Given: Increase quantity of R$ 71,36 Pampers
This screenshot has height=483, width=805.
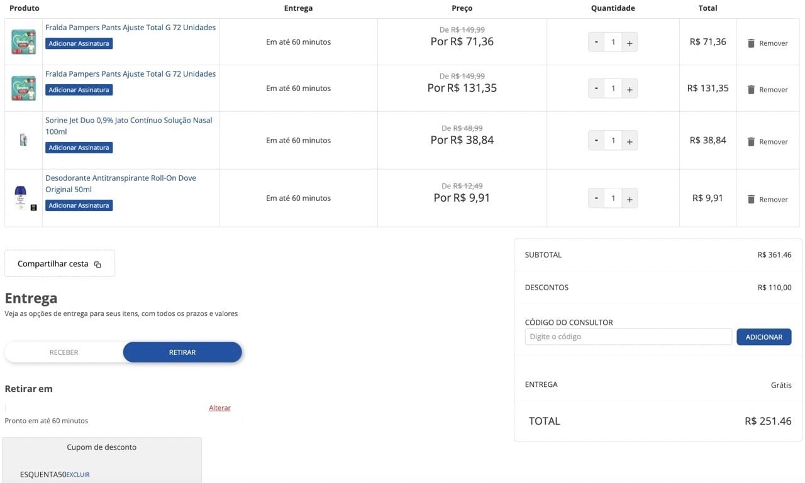Looking at the screenshot, I should [x=630, y=42].
